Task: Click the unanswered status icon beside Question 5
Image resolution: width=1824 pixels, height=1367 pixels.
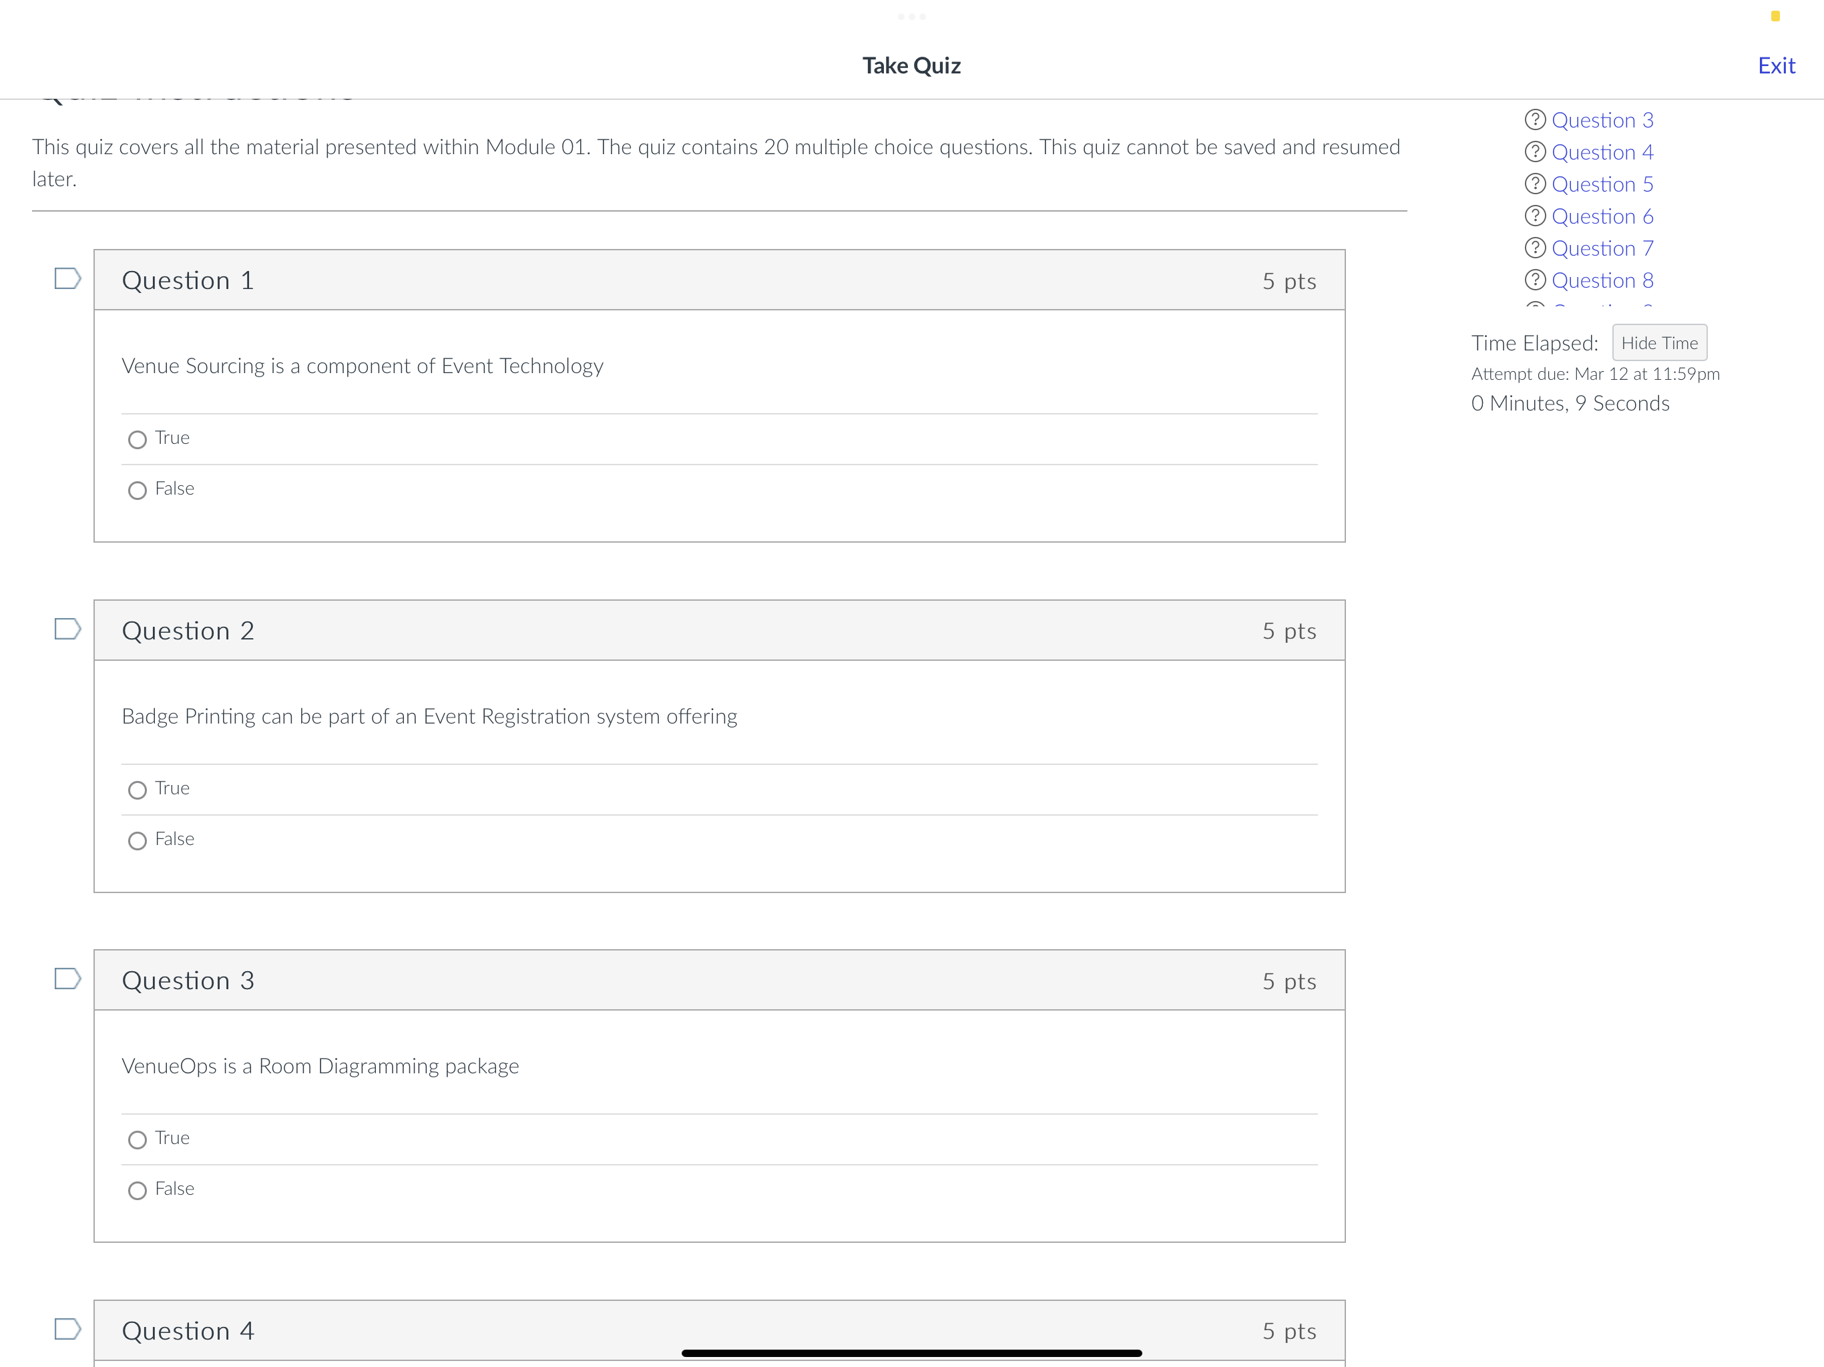Action: pos(1534,184)
